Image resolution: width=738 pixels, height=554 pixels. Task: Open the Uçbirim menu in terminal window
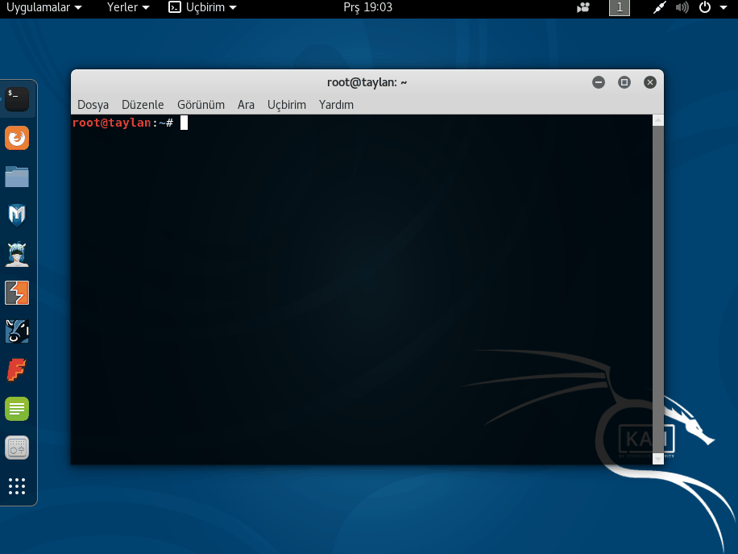point(287,105)
